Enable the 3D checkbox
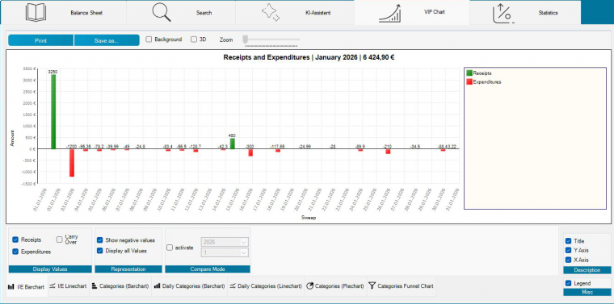 tap(194, 40)
